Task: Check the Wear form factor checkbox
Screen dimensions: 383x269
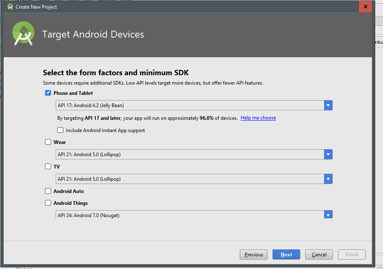Action: coord(48,142)
